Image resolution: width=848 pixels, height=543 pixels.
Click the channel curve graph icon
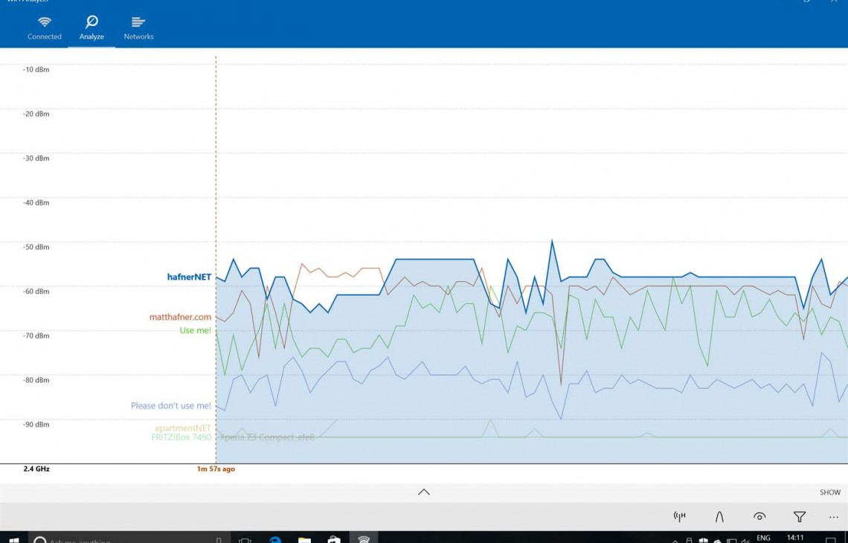tap(719, 516)
